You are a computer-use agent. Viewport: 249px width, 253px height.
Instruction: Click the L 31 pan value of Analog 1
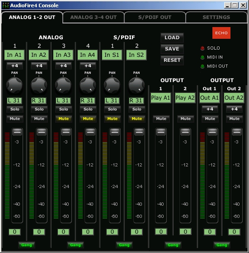click(x=14, y=101)
